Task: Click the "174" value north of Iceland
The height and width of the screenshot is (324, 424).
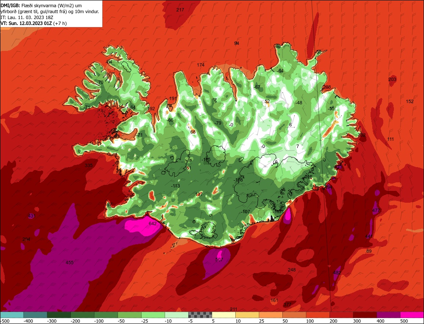Action: pyautogui.click(x=201, y=65)
